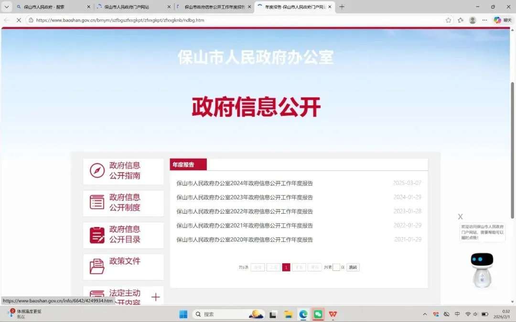The image size is (516, 322).
Task: Click the date 2025-03-07
Action: (407, 183)
